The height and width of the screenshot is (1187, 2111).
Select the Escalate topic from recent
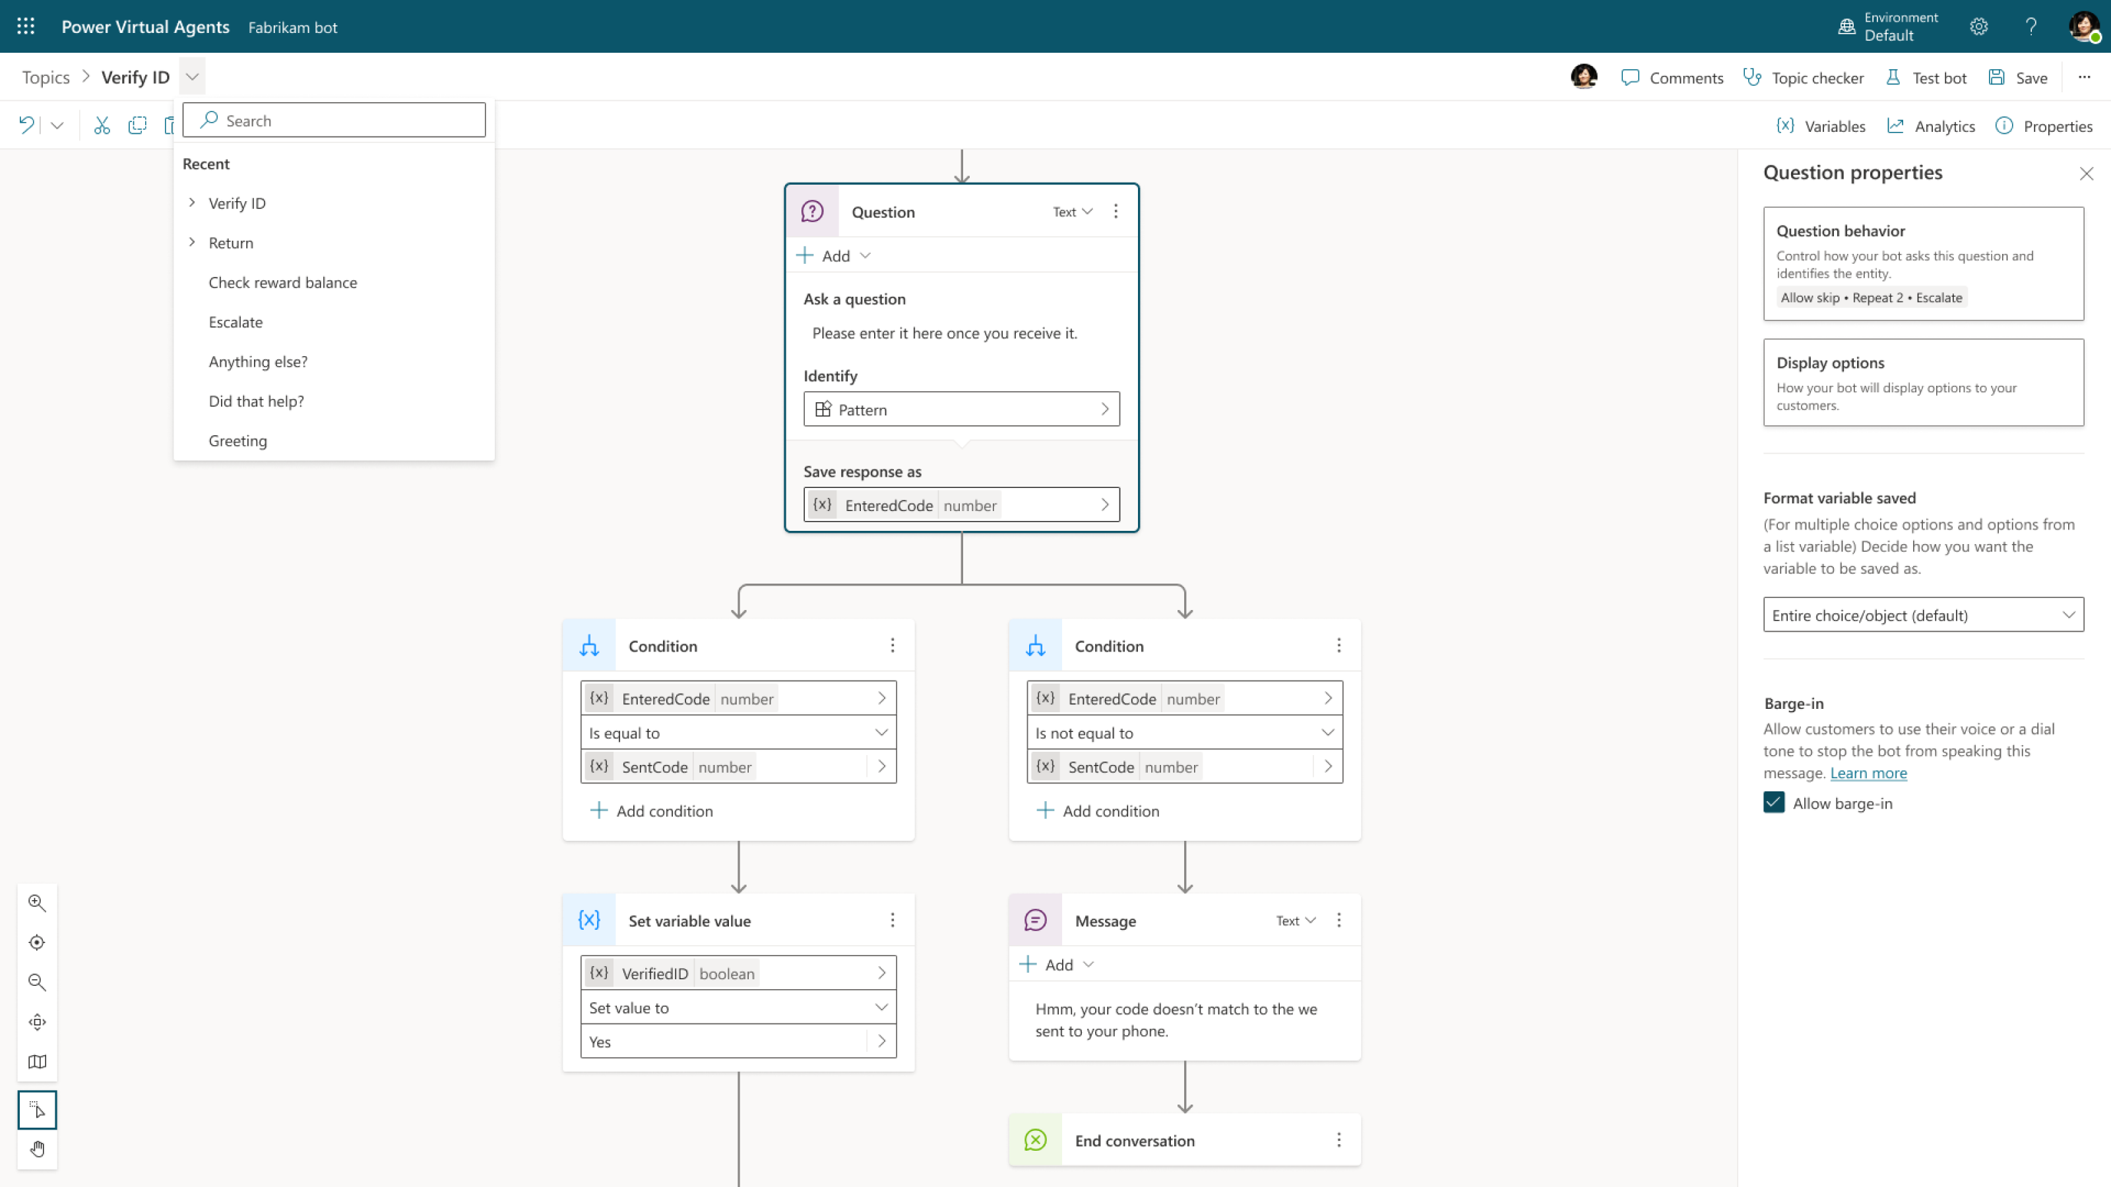pyautogui.click(x=235, y=320)
